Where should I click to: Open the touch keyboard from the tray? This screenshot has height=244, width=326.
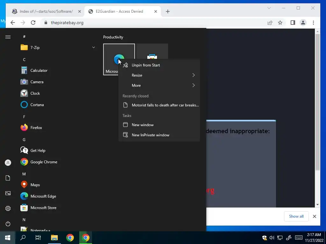[299, 238]
